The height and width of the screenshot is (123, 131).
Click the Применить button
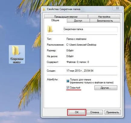113,112
